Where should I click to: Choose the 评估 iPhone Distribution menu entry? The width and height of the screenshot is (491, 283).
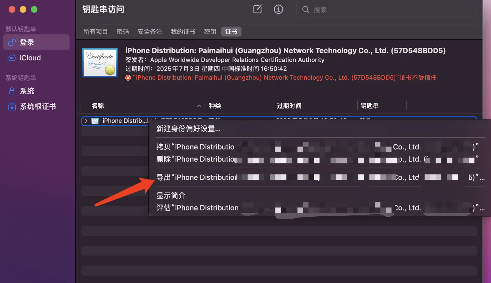tap(320, 208)
